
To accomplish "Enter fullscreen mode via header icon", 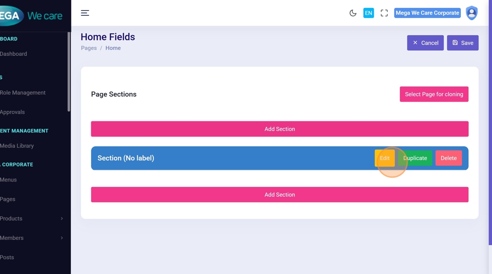I will 384,13.
